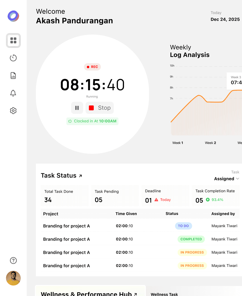The image size is (242, 296).
Task: Open Wellness & Performance Hub arrow link
Action: (136, 294)
